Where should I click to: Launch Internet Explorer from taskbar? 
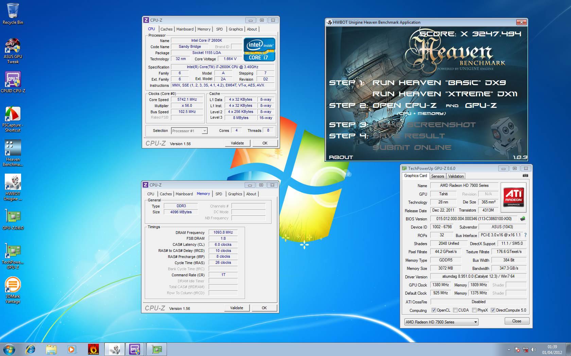point(31,349)
